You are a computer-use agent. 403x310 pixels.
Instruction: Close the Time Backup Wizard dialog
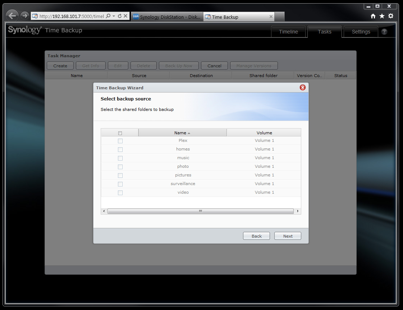tap(302, 87)
